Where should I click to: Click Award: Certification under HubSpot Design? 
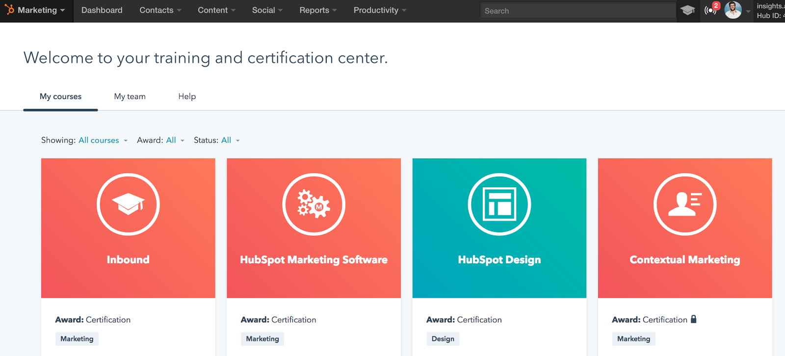point(464,320)
